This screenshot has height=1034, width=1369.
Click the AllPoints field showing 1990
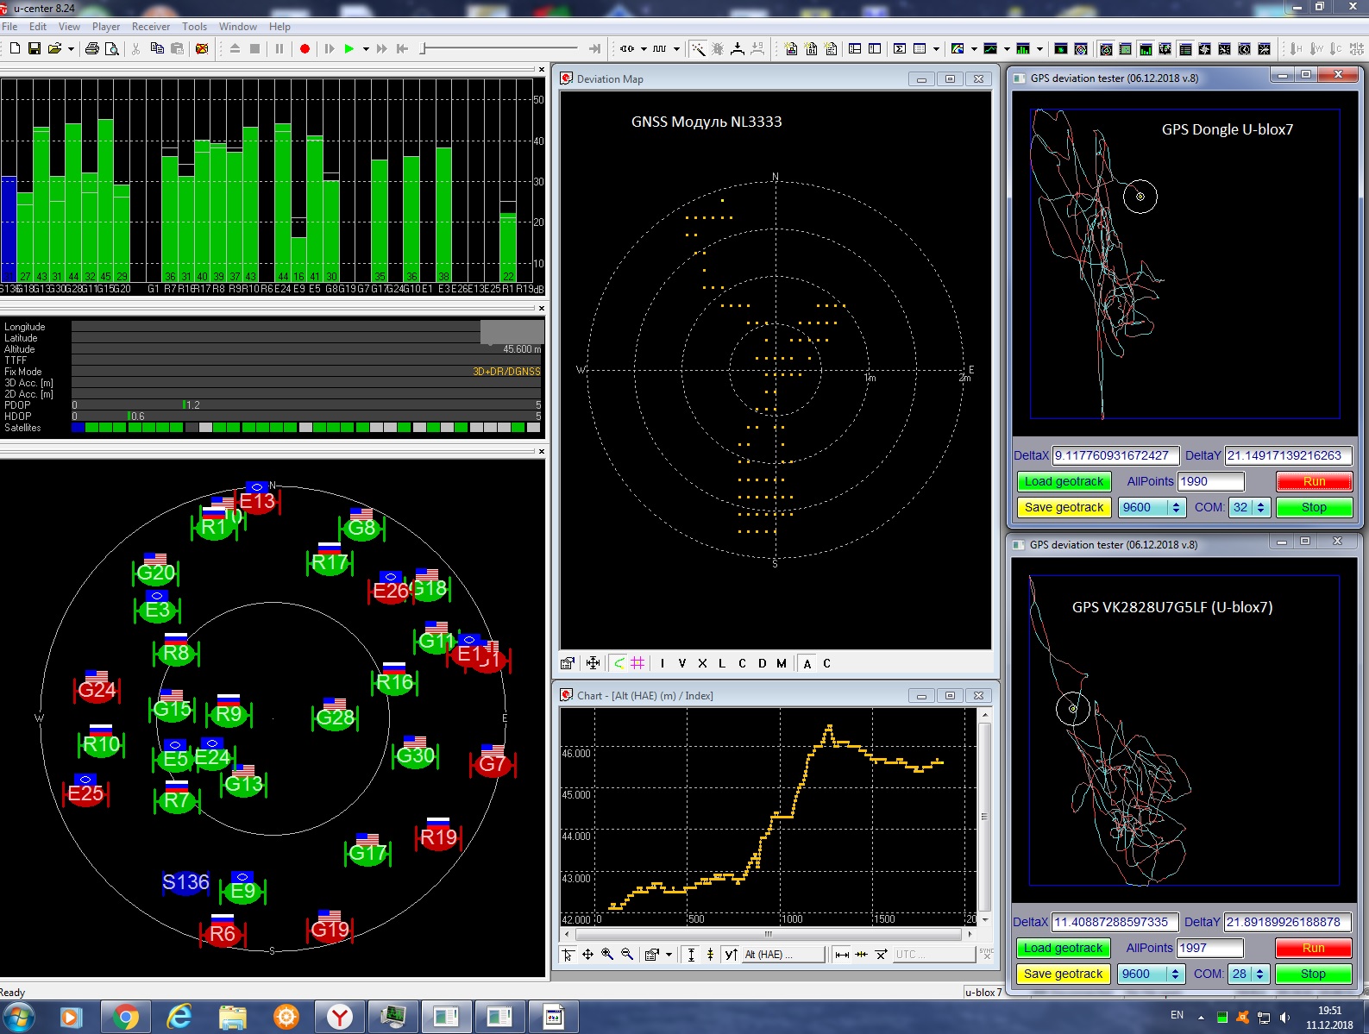tap(1210, 481)
